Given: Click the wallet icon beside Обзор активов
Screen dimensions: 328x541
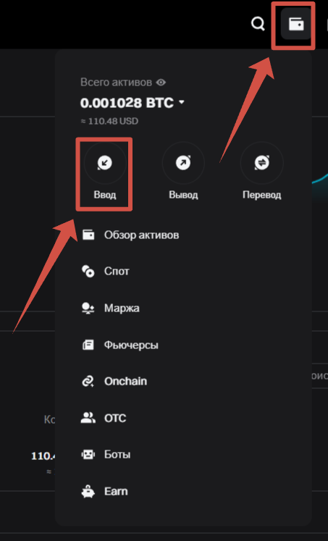Looking at the screenshot, I should 88,235.
